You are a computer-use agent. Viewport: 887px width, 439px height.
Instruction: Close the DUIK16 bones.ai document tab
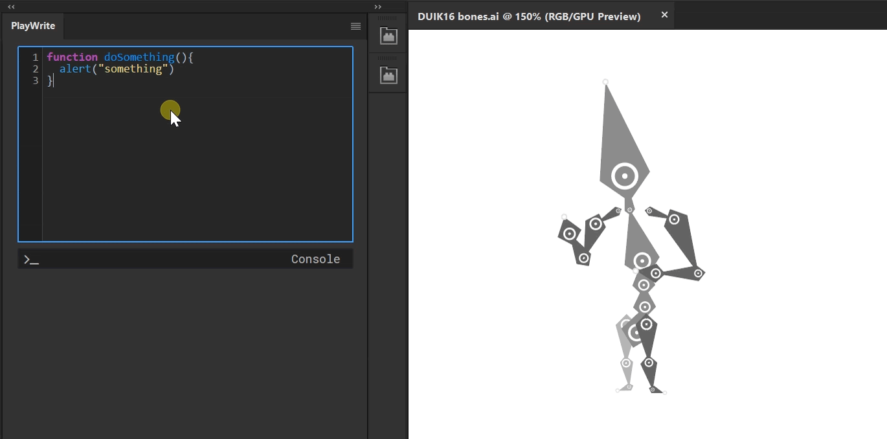664,15
